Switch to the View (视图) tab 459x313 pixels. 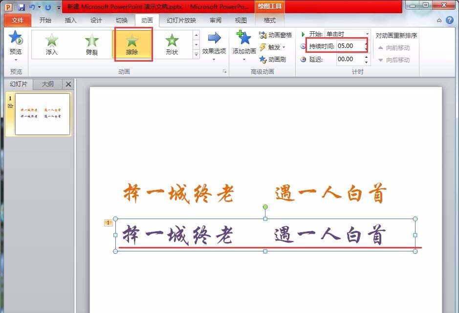[240, 20]
